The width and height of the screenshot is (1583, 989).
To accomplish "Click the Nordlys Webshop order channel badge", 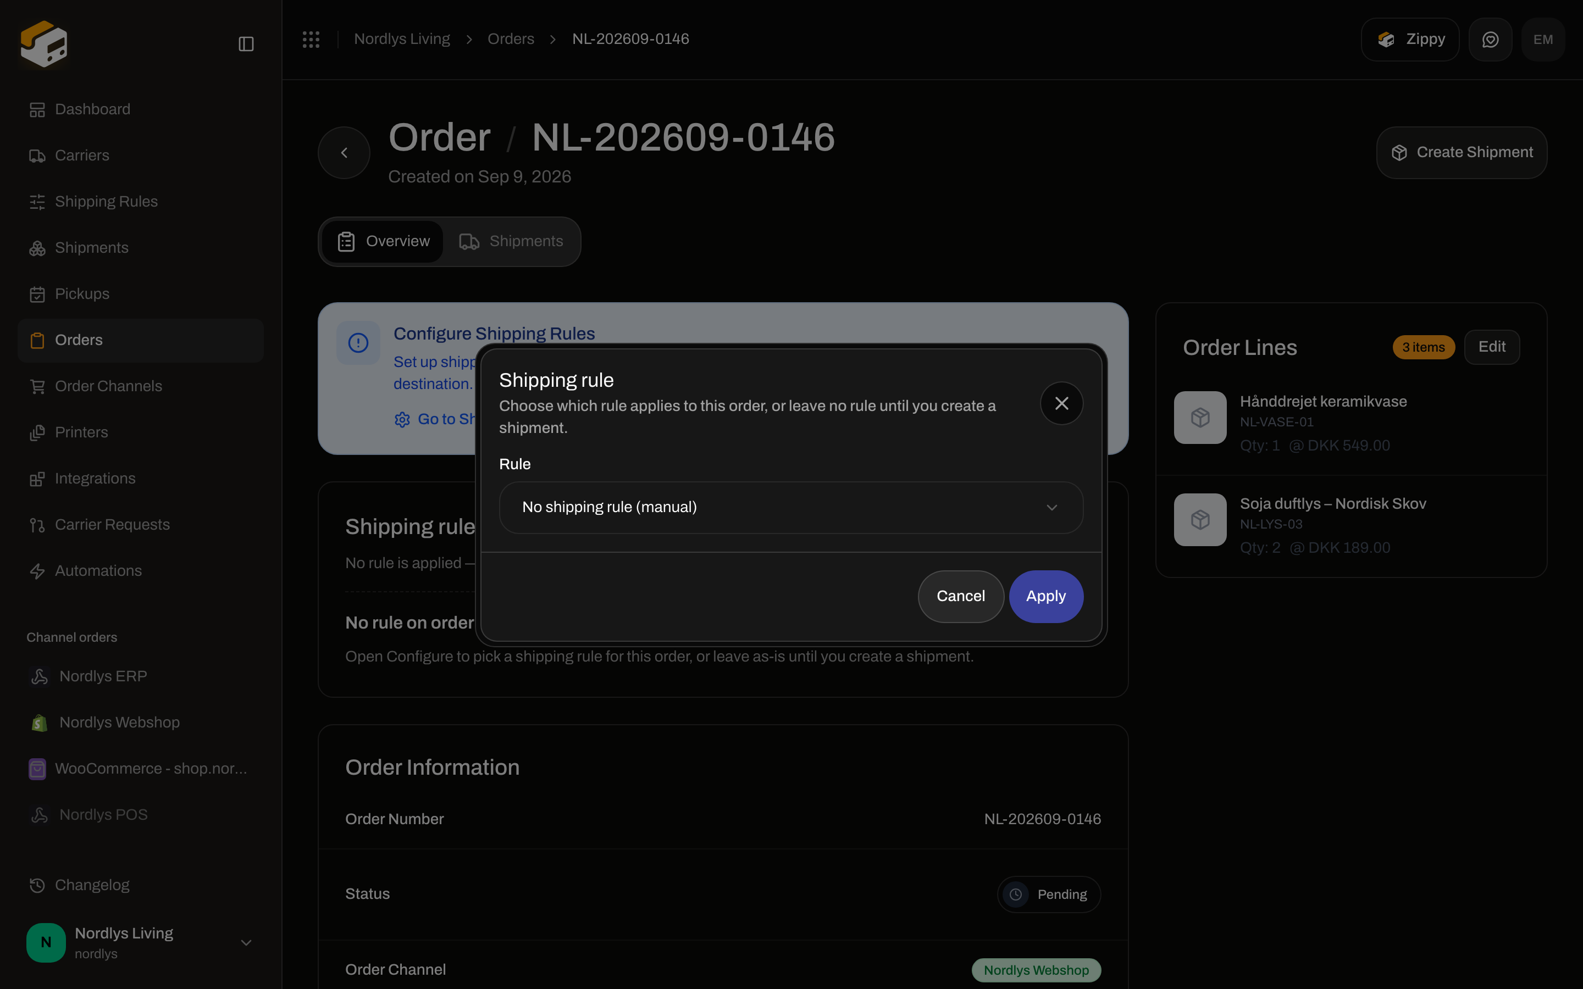I will pyautogui.click(x=1036, y=970).
